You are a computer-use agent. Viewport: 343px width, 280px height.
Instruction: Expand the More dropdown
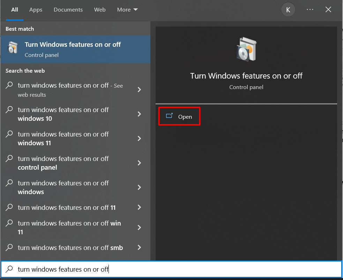tap(127, 10)
